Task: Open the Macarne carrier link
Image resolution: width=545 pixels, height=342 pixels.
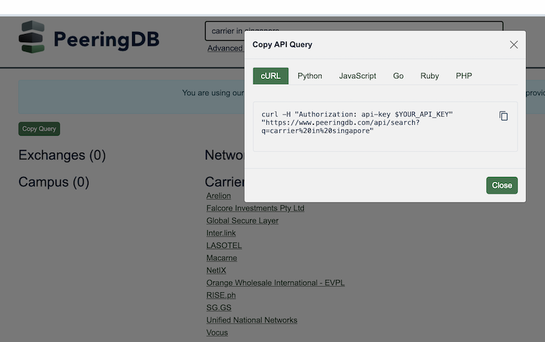Action: 221,258
